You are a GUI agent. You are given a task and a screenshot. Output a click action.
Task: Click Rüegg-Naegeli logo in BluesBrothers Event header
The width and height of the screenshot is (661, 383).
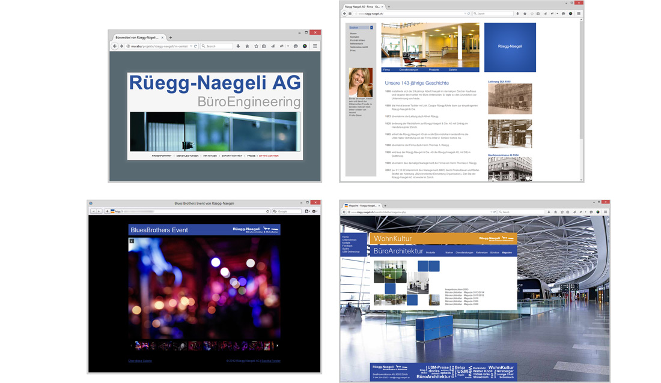pyautogui.click(x=255, y=230)
